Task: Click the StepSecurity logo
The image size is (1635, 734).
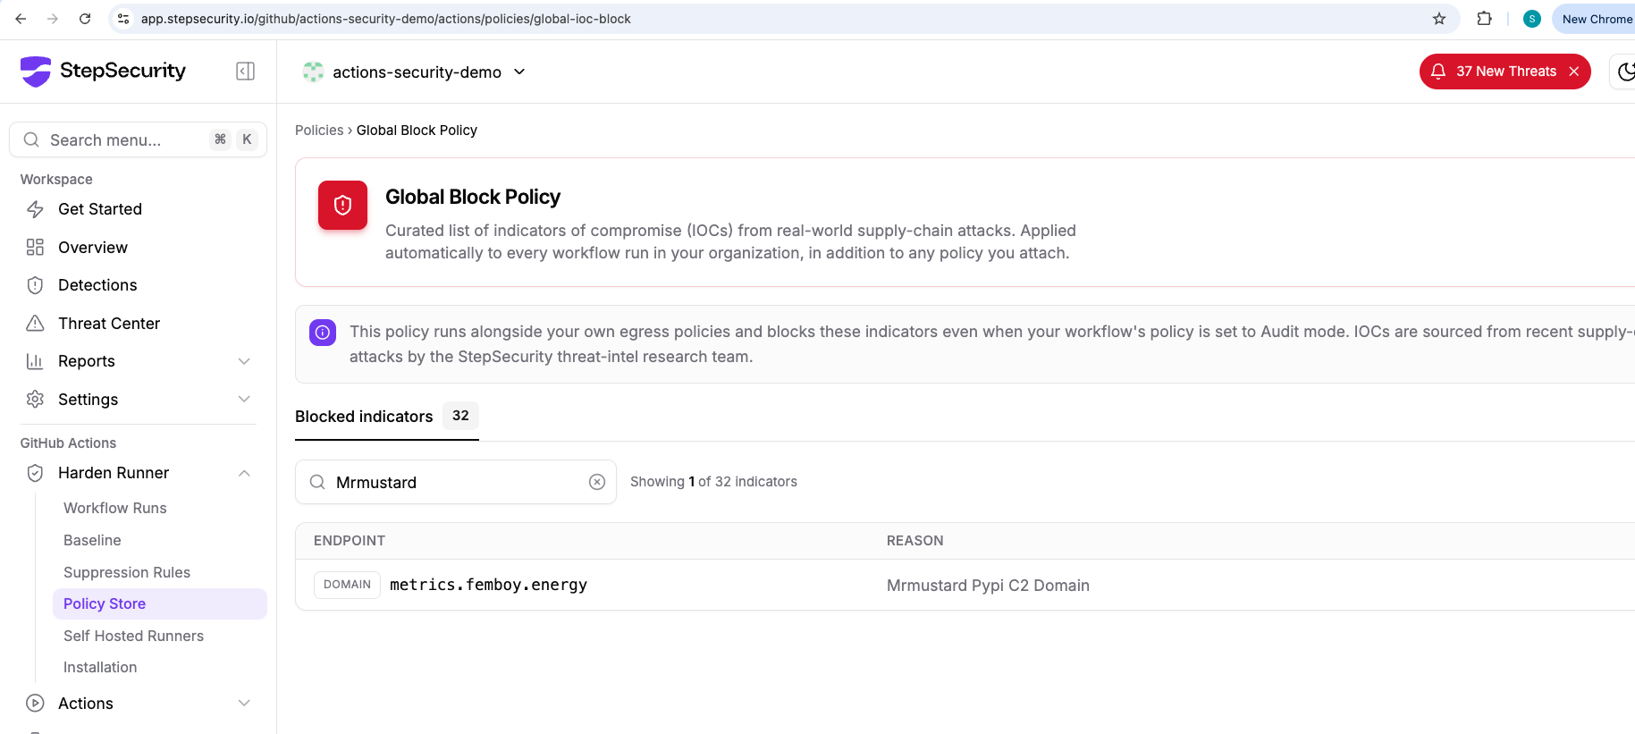Action: 103,71
